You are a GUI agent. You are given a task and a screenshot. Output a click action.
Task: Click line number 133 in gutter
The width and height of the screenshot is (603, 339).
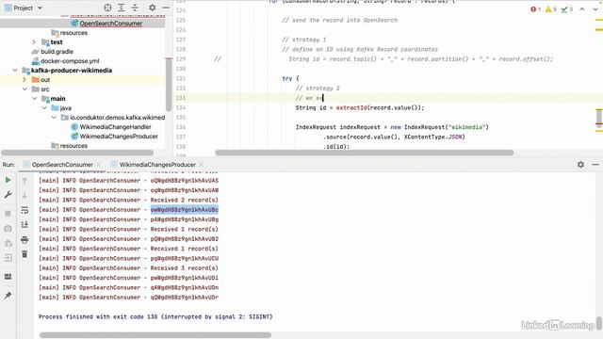(181, 98)
